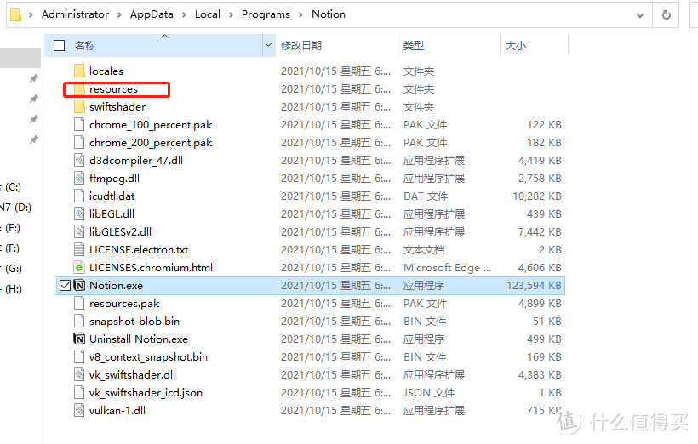
Task: Toggle the select-all checkbox in header
Action: 59,45
